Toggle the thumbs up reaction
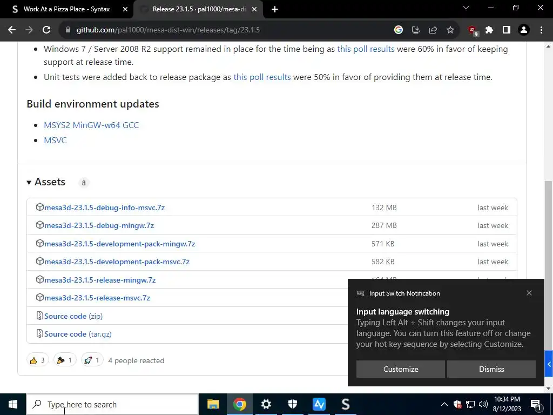 click(37, 360)
